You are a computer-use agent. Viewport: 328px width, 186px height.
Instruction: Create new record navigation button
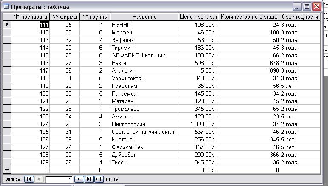pos(99,179)
